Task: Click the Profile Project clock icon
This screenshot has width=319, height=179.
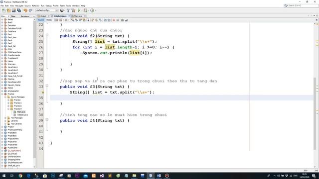Action: 92,10
